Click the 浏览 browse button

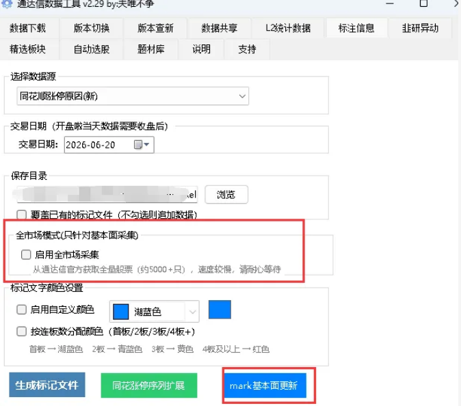point(226,195)
